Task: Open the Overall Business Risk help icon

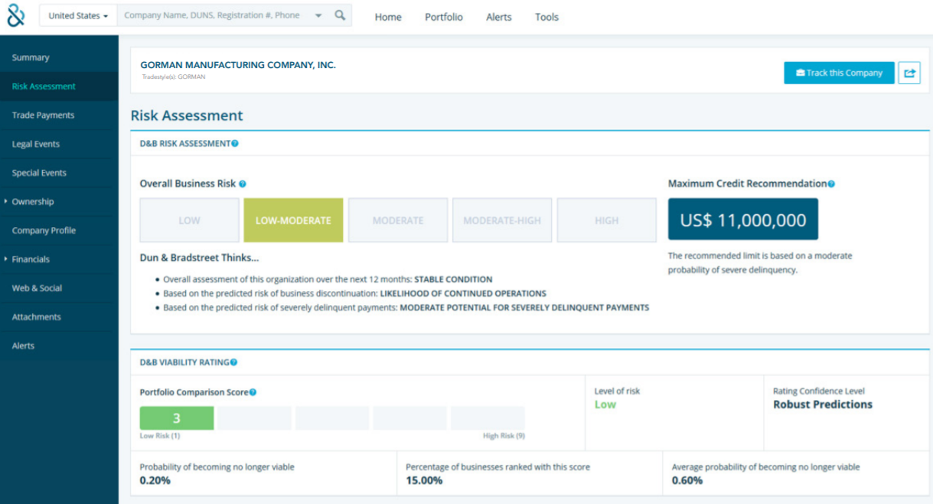Action: [243, 184]
